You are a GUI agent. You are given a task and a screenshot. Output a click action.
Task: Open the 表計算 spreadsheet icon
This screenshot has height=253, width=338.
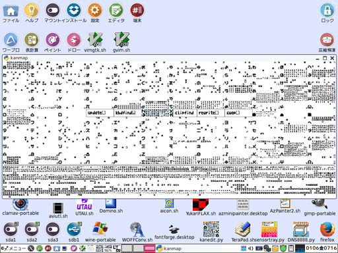32,40
